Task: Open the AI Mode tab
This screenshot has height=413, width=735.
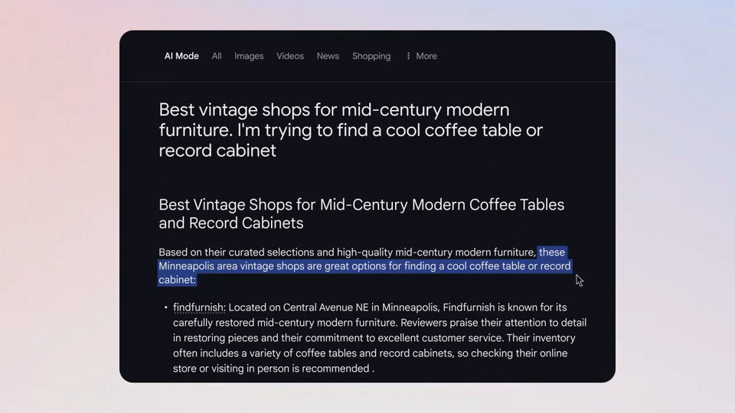Action: pos(181,56)
